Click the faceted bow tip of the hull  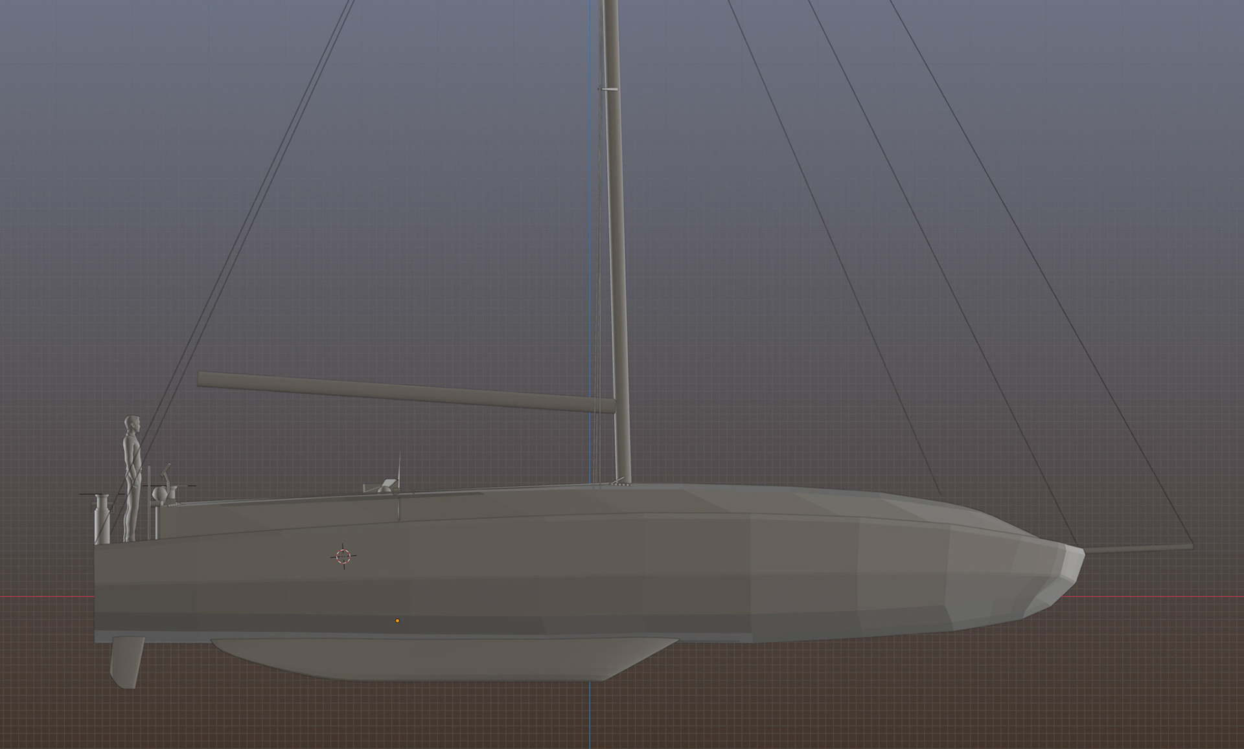[1072, 563]
